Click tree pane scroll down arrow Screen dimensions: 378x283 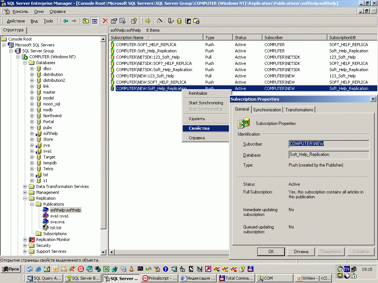(103, 252)
